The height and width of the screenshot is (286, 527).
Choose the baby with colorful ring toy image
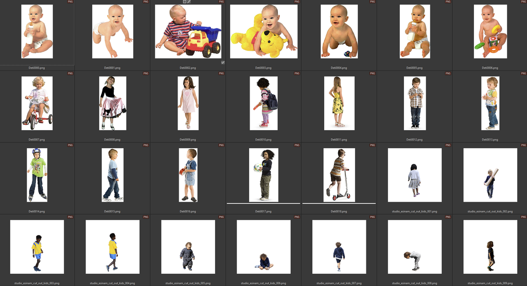pos(489,31)
